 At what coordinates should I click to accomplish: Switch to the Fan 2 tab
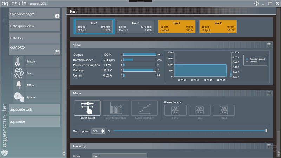coord(135,27)
